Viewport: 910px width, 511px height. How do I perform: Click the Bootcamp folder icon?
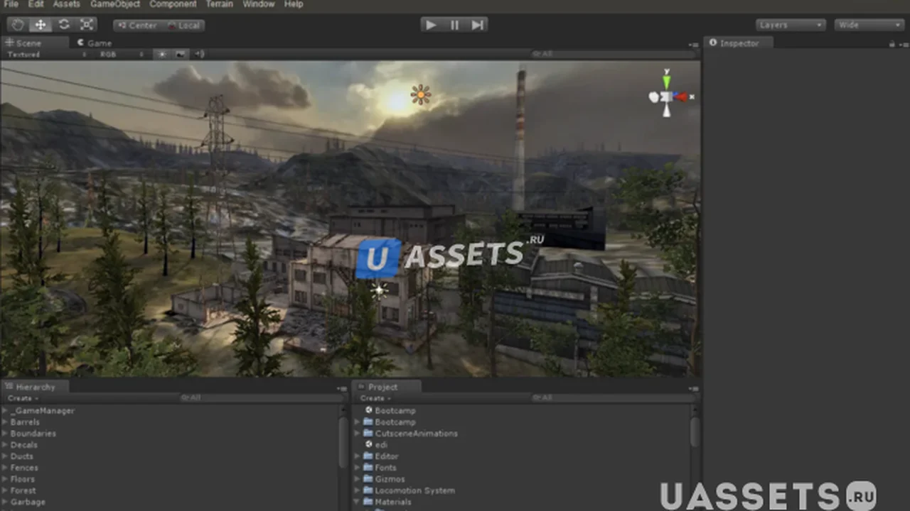pos(368,422)
